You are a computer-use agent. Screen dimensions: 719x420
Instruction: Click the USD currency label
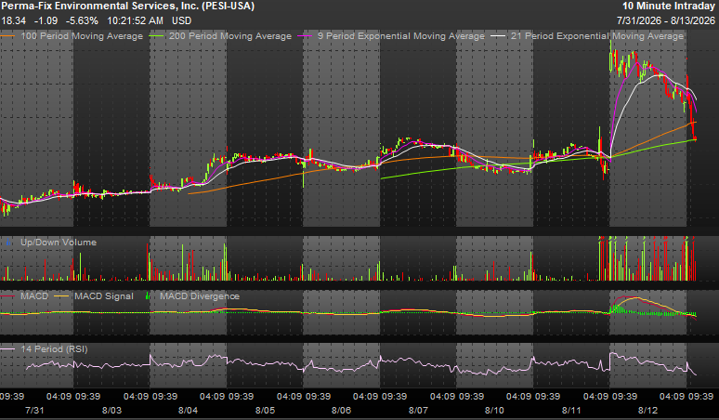click(x=181, y=20)
